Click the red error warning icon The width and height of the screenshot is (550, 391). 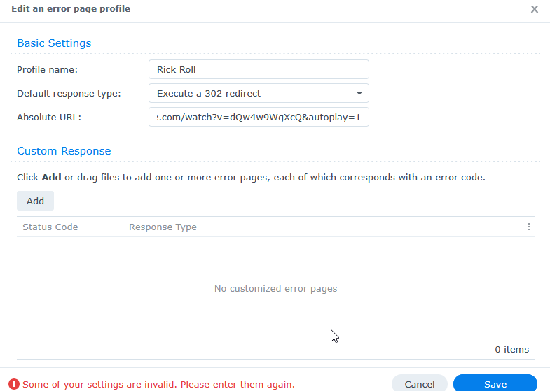click(14, 384)
